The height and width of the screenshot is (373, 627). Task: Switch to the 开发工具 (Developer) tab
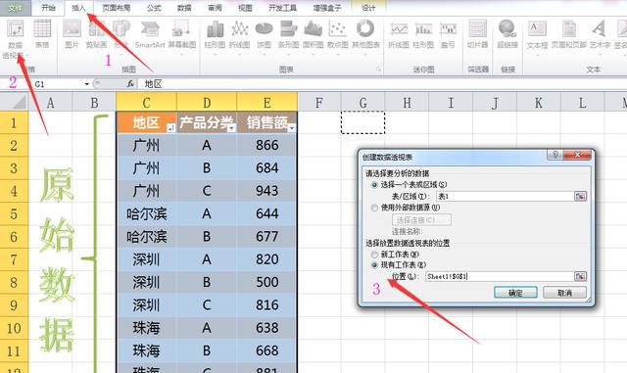tap(282, 8)
